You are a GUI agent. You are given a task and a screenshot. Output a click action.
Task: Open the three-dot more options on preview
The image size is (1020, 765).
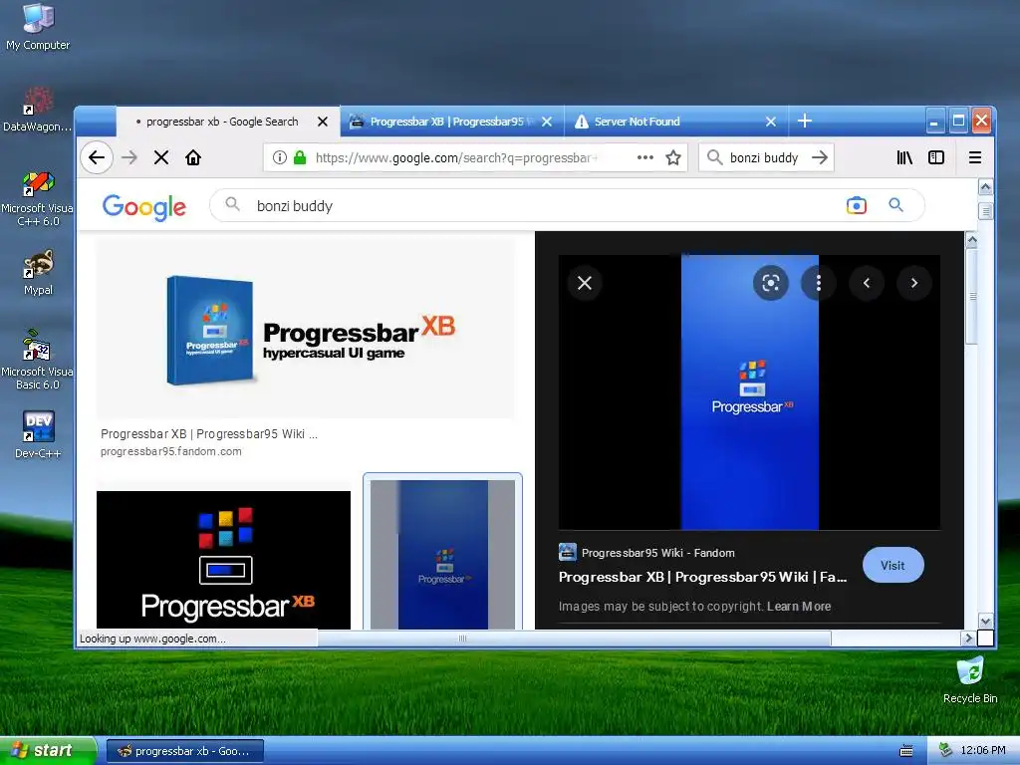819,283
